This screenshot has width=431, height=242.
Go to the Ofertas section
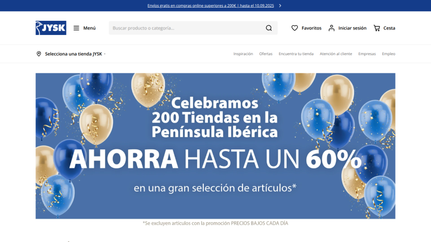266,54
